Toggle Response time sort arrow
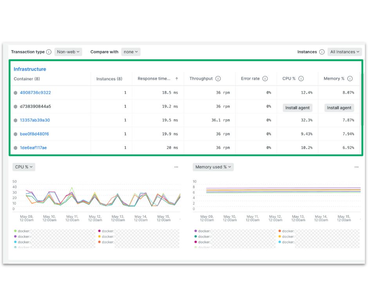 point(177,79)
